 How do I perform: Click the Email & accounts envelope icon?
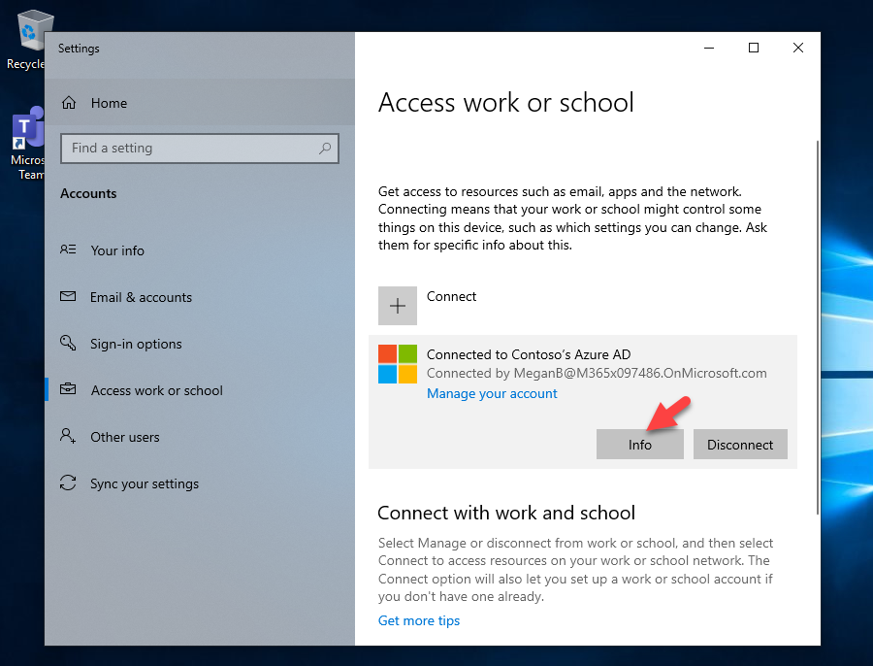68,296
